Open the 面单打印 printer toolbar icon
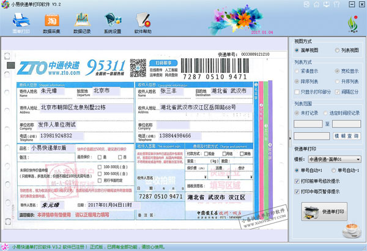The height and width of the screenshot is (251, 367). coord(21,23)
